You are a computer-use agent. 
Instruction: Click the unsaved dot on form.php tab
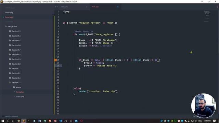[118, 7]
